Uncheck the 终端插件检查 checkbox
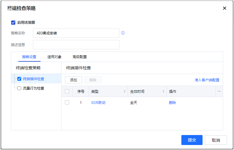 [19, 79]
